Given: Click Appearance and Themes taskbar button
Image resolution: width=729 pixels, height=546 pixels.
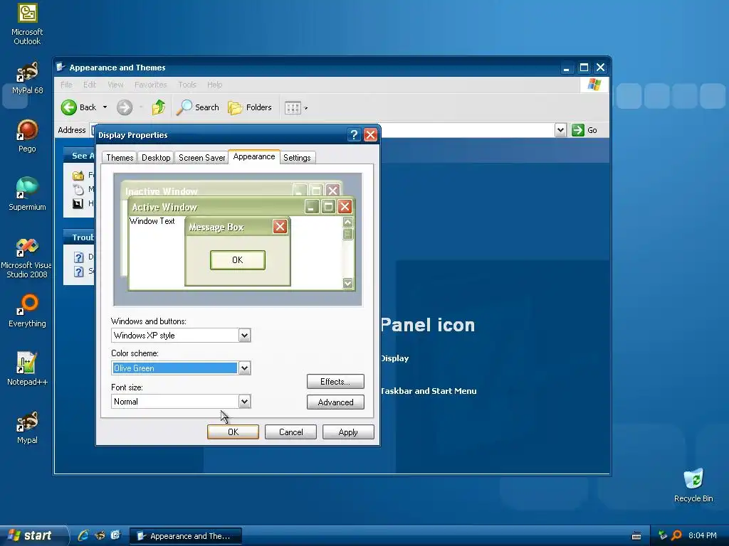Looking at the screenshot, I should click(186, 536).
